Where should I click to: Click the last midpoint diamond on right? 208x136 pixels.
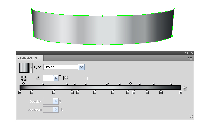[171, 84]
